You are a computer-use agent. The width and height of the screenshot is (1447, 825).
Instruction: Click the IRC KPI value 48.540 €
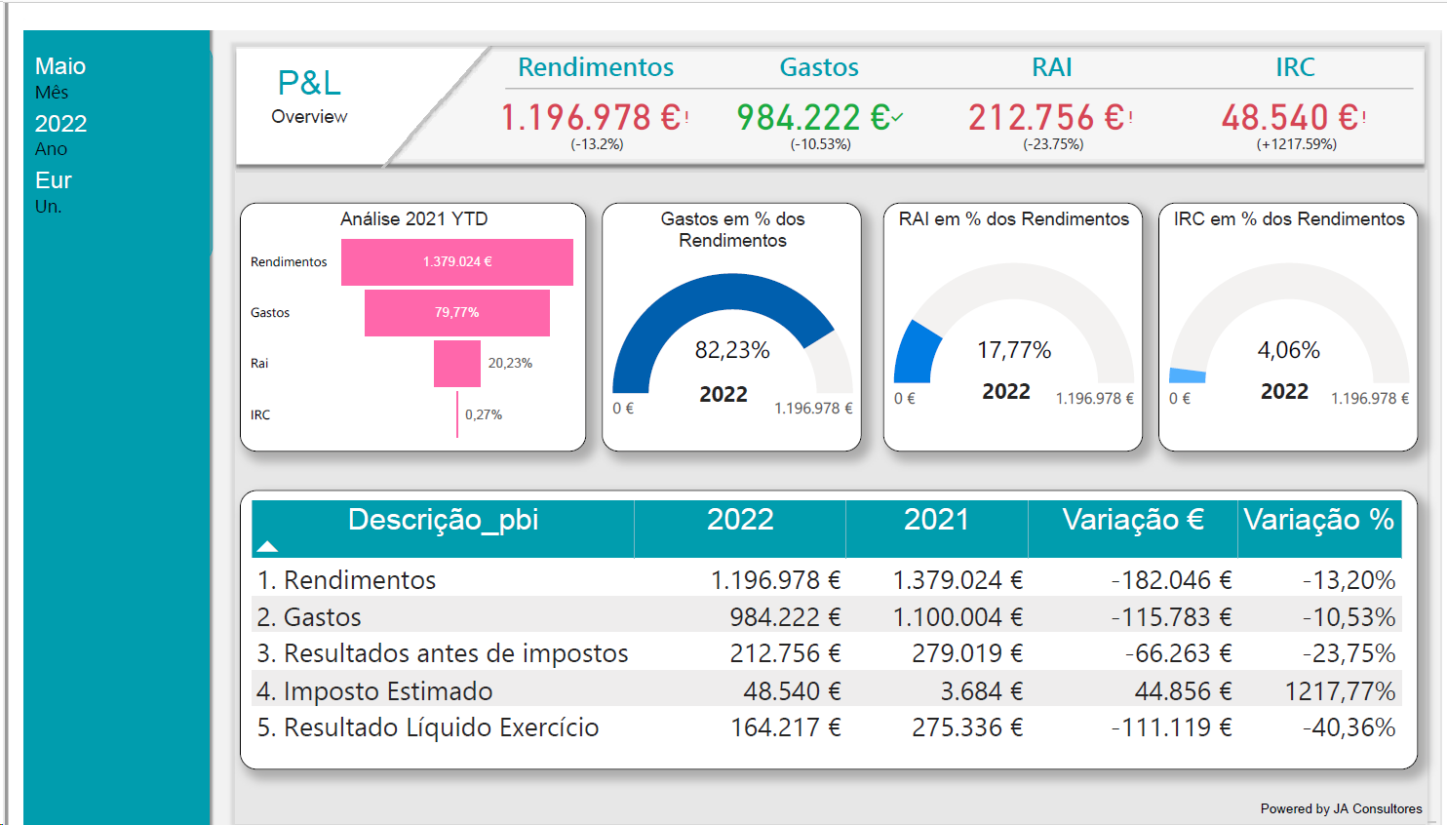pos(1289,118)
